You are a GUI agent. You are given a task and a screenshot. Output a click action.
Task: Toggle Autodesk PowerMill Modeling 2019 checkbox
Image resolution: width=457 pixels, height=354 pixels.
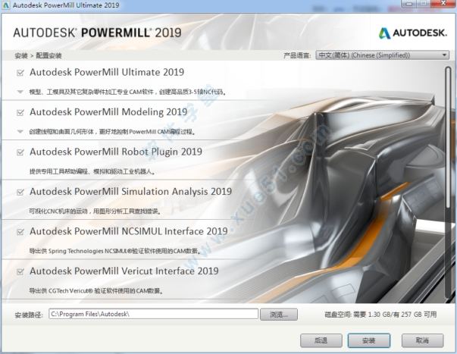(x=20, y=112)
